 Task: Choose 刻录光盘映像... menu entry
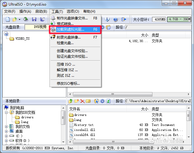(75, 37)
